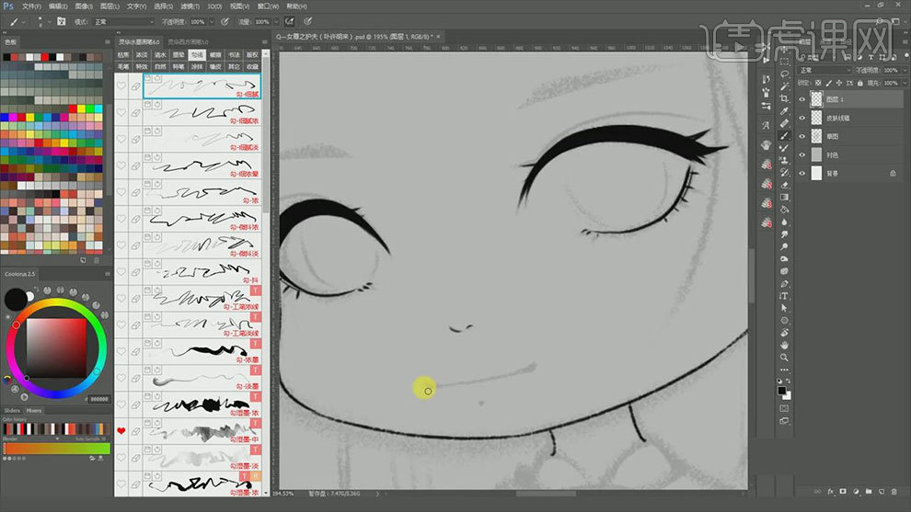The height and width of the screenshot is (512, 911).
Task: Select the Brush tool in toolbox
Action: tap(784, 136)
